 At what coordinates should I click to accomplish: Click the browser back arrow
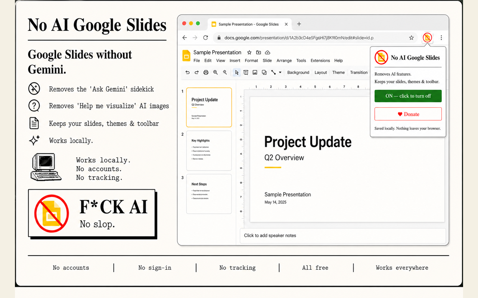pos(184,38)
